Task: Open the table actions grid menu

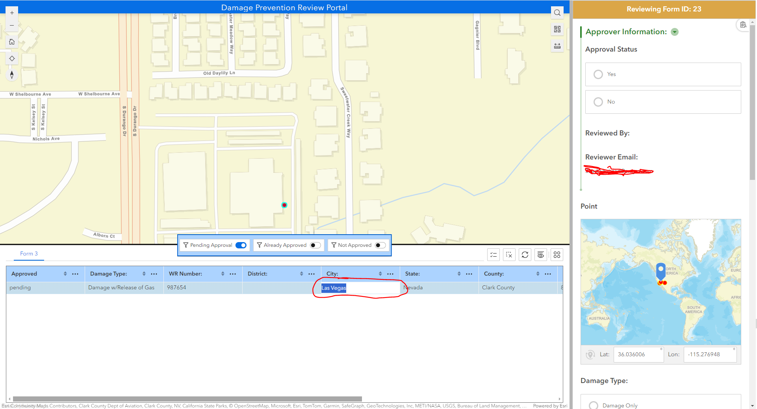Action: pyautogui.click(x=557, y=254)
